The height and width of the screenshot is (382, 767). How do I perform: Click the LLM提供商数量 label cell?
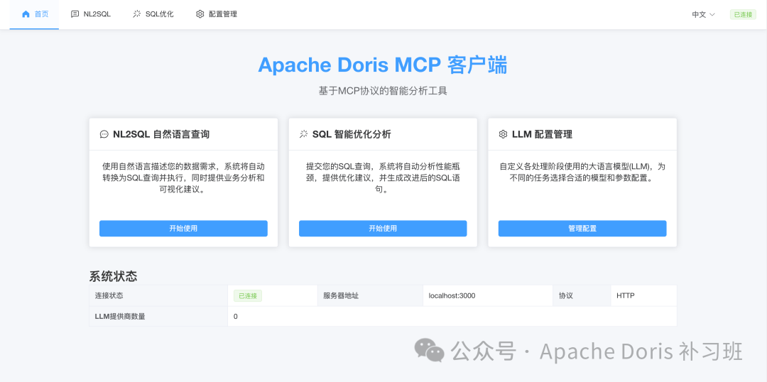[x=158, y=316]
